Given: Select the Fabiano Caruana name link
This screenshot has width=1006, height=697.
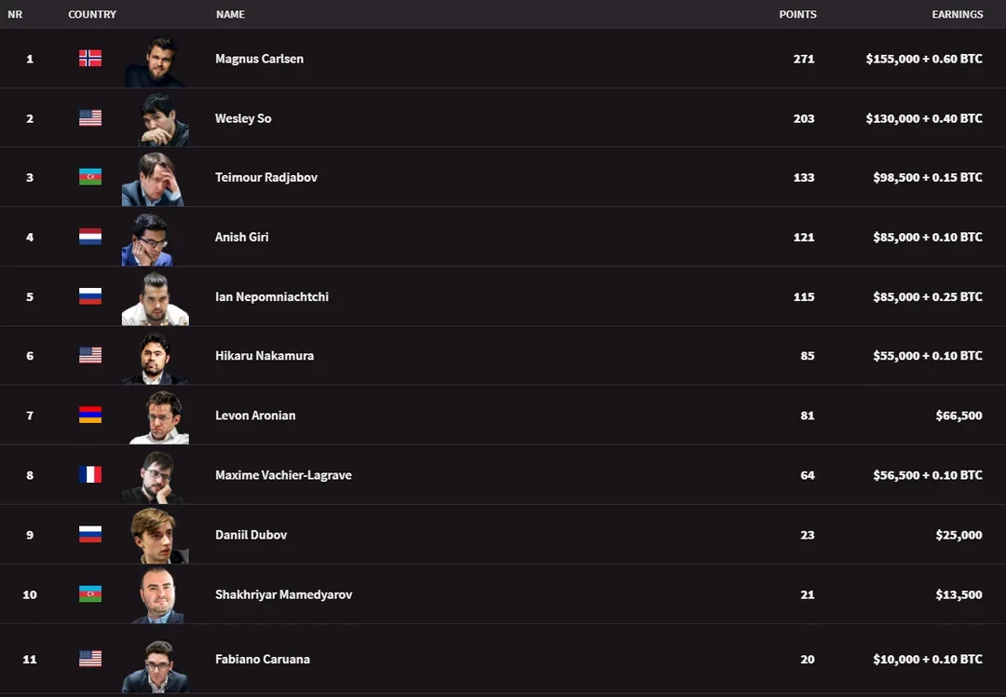Looking at the screenshot, I should pos(262,659).
